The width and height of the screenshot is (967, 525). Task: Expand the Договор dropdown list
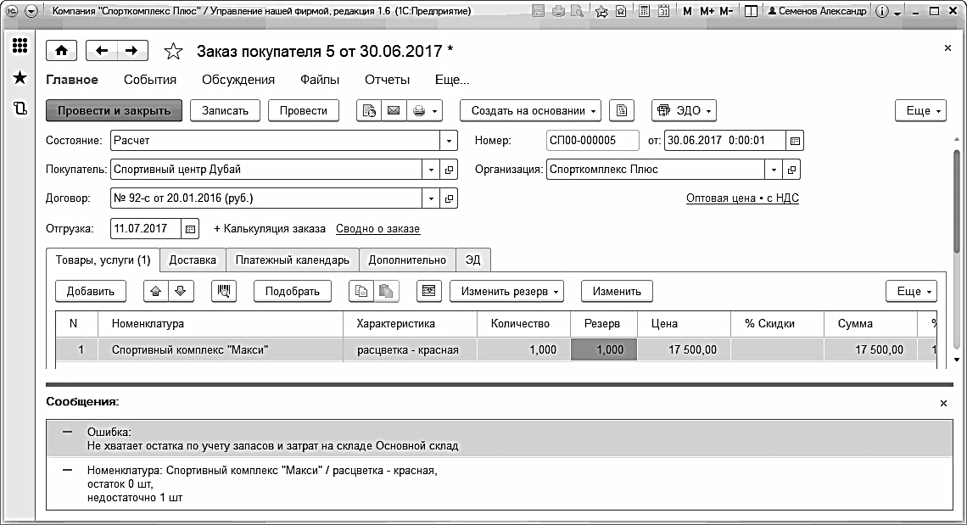431,198
